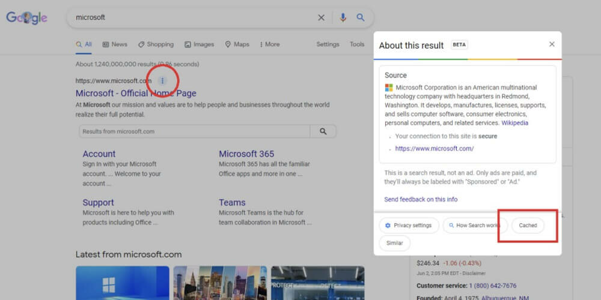Open the Windows logo news thumbnail
Image resolution: width=601 pixels, height=300 pixels.
122,283
